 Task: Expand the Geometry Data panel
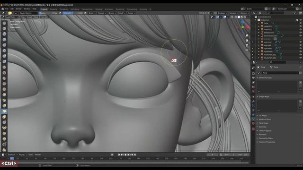(266, 138)
